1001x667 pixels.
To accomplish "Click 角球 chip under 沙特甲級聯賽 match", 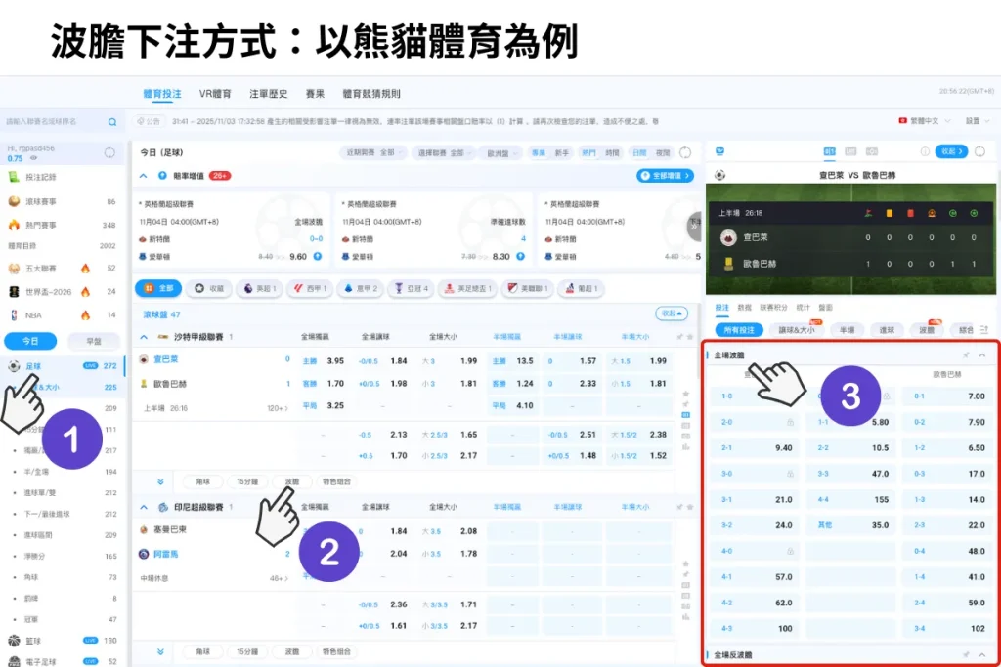I will pyautogui.click(x=202, y=481).
